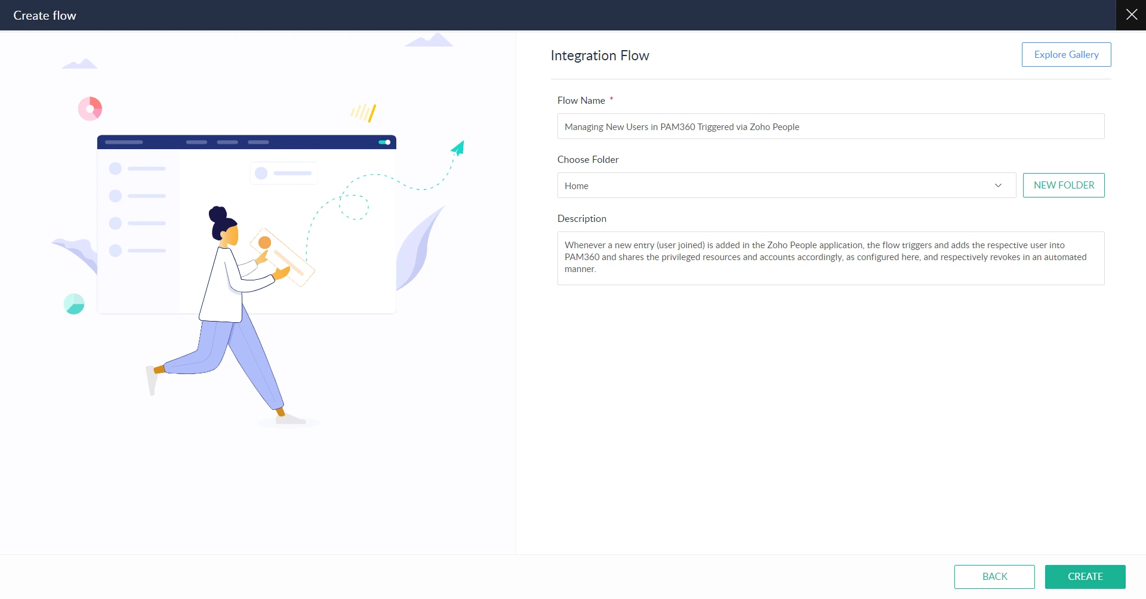Close the Create flow dialog
Image resolution: width=1146 pixels, height=599 pixels.
1131,15
